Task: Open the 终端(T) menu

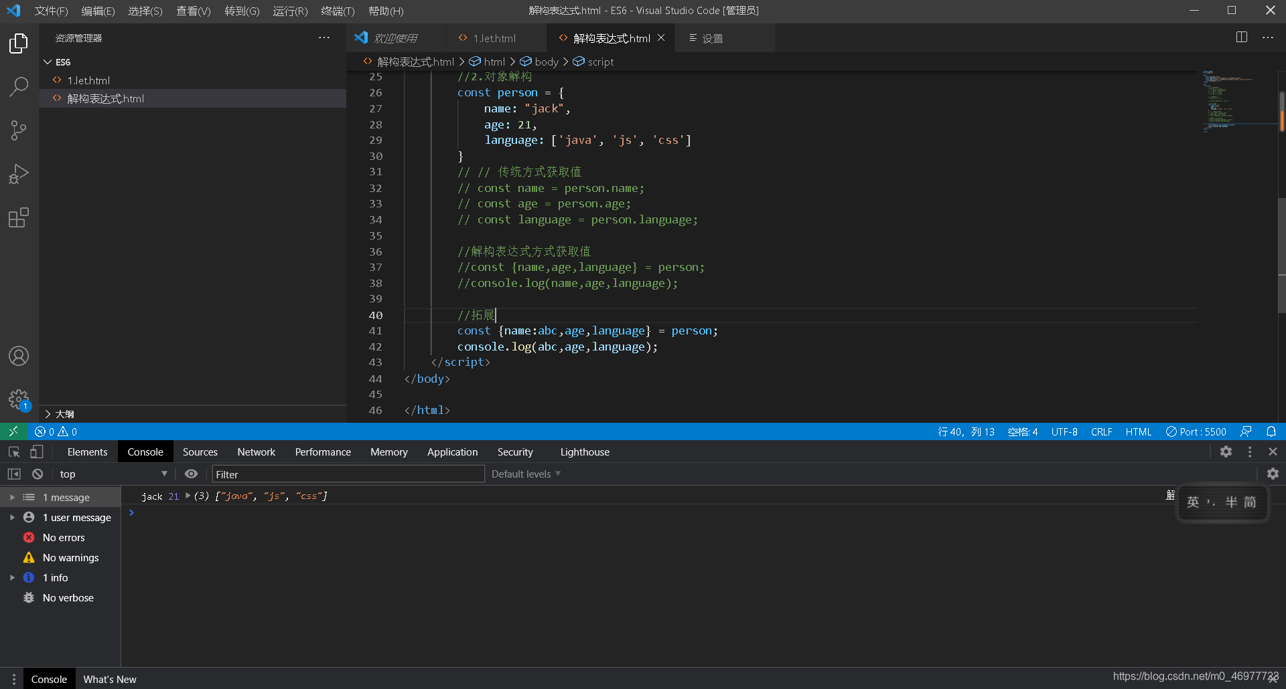Action: (x=338, y=11)
